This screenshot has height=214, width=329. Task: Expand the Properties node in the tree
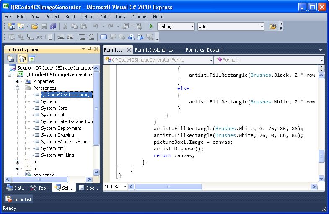click(18, 81)
